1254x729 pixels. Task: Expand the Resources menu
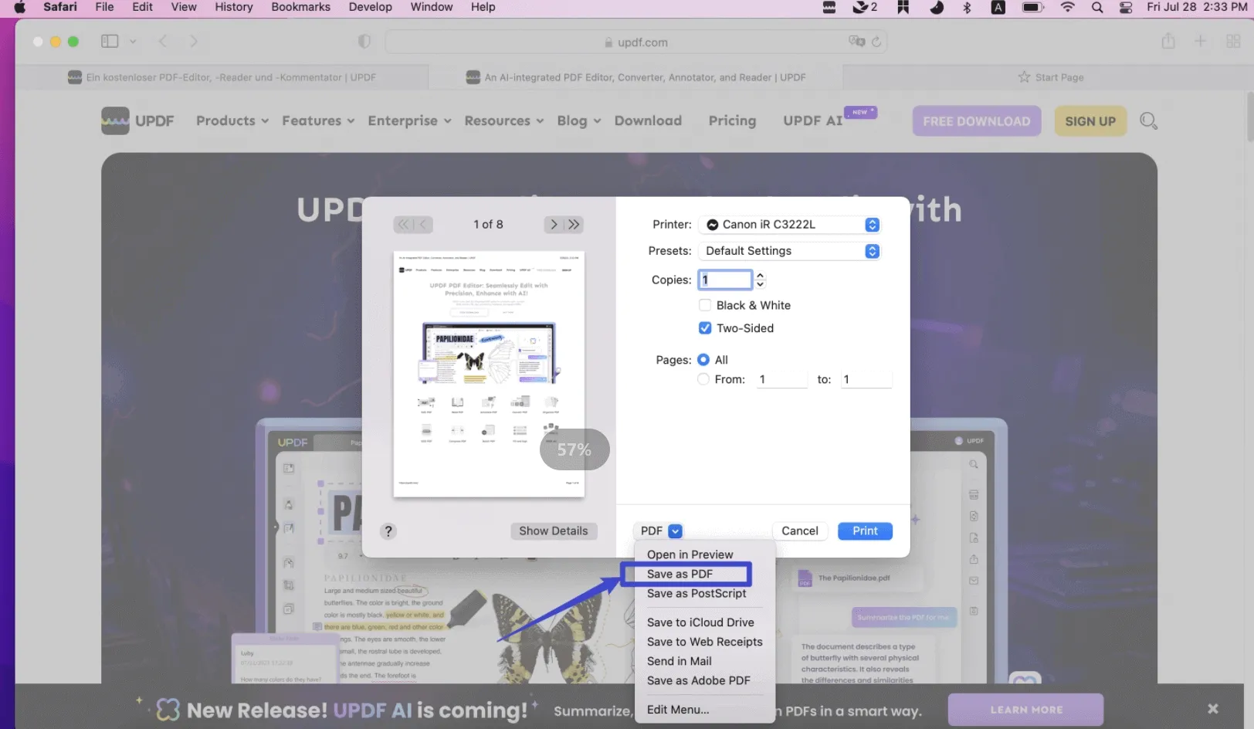[504, 120]
